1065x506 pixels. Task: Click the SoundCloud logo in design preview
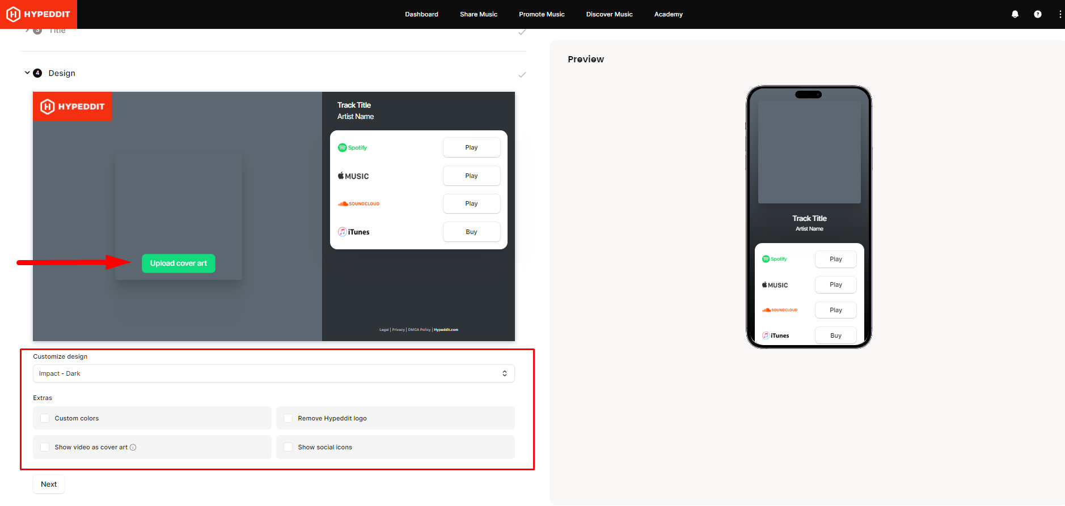359,204
